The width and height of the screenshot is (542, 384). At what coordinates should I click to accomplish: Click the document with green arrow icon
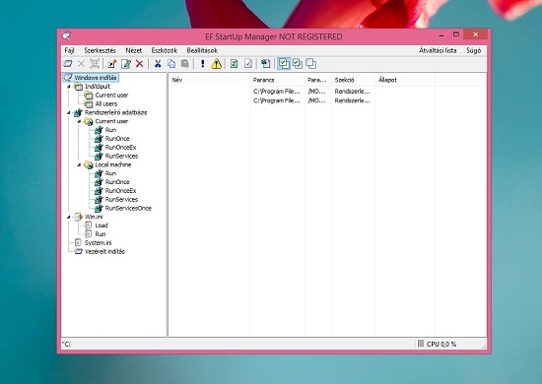point(265,64)
